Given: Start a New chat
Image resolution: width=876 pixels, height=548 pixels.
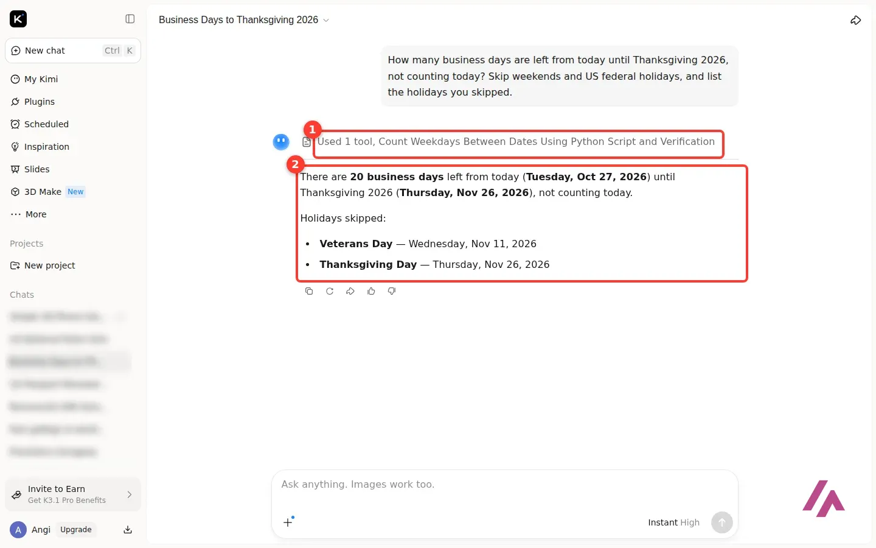Looking at the screenshot, I should (73, 51).
